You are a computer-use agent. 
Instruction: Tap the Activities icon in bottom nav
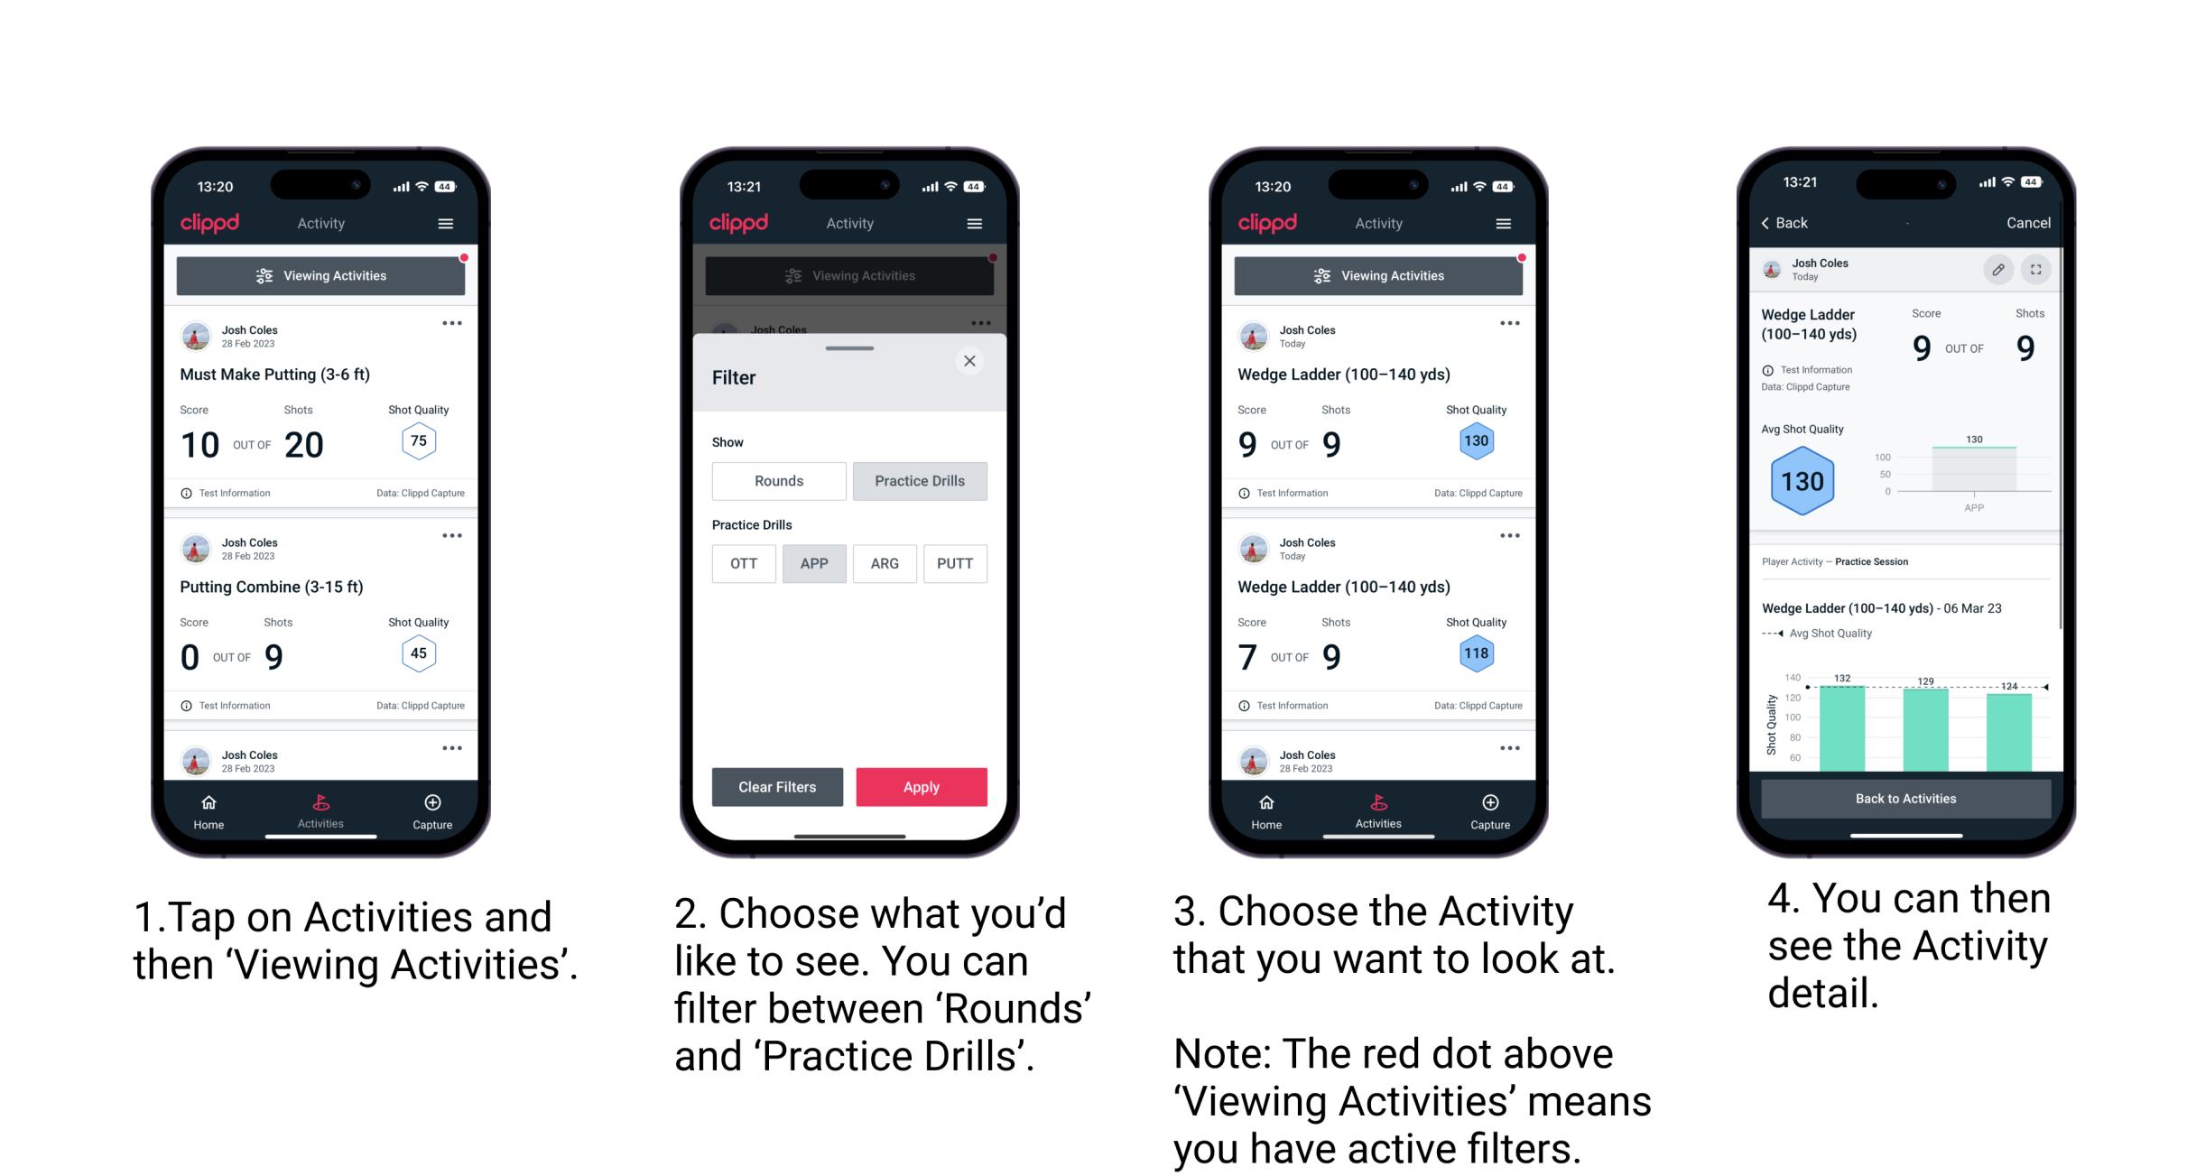(x=319, y=808)
